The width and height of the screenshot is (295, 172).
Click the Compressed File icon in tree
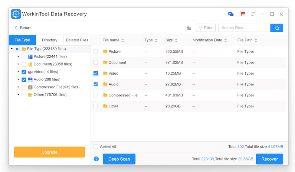click(x=30, y=87)
